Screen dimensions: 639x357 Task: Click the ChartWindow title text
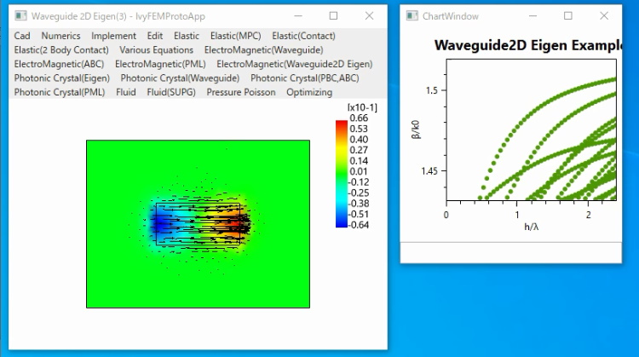[x=451, y=16]
